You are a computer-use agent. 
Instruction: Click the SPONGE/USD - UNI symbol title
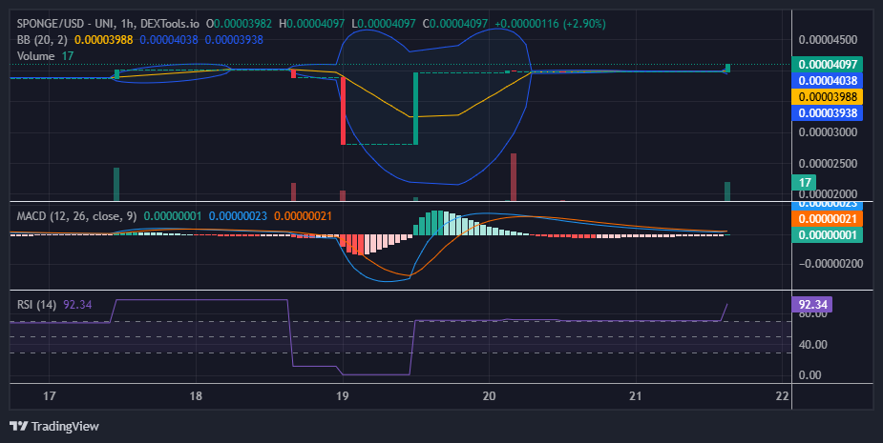tap(66, 24)
